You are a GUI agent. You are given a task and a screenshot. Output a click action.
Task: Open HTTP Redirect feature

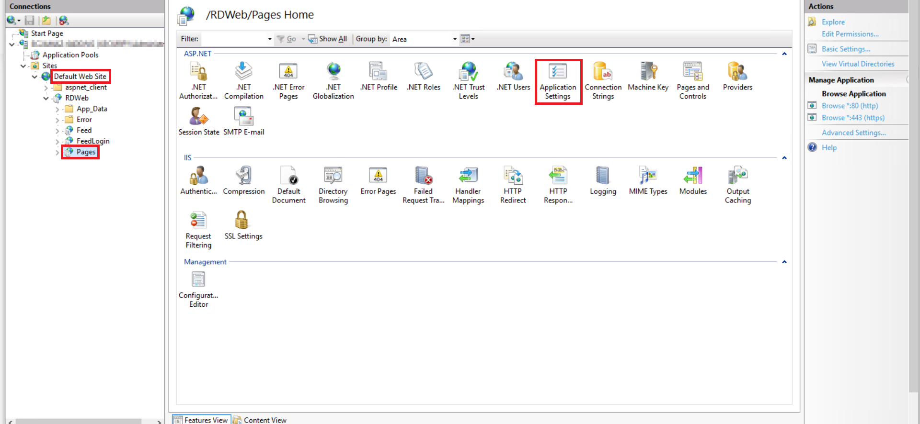pos(513,185)
